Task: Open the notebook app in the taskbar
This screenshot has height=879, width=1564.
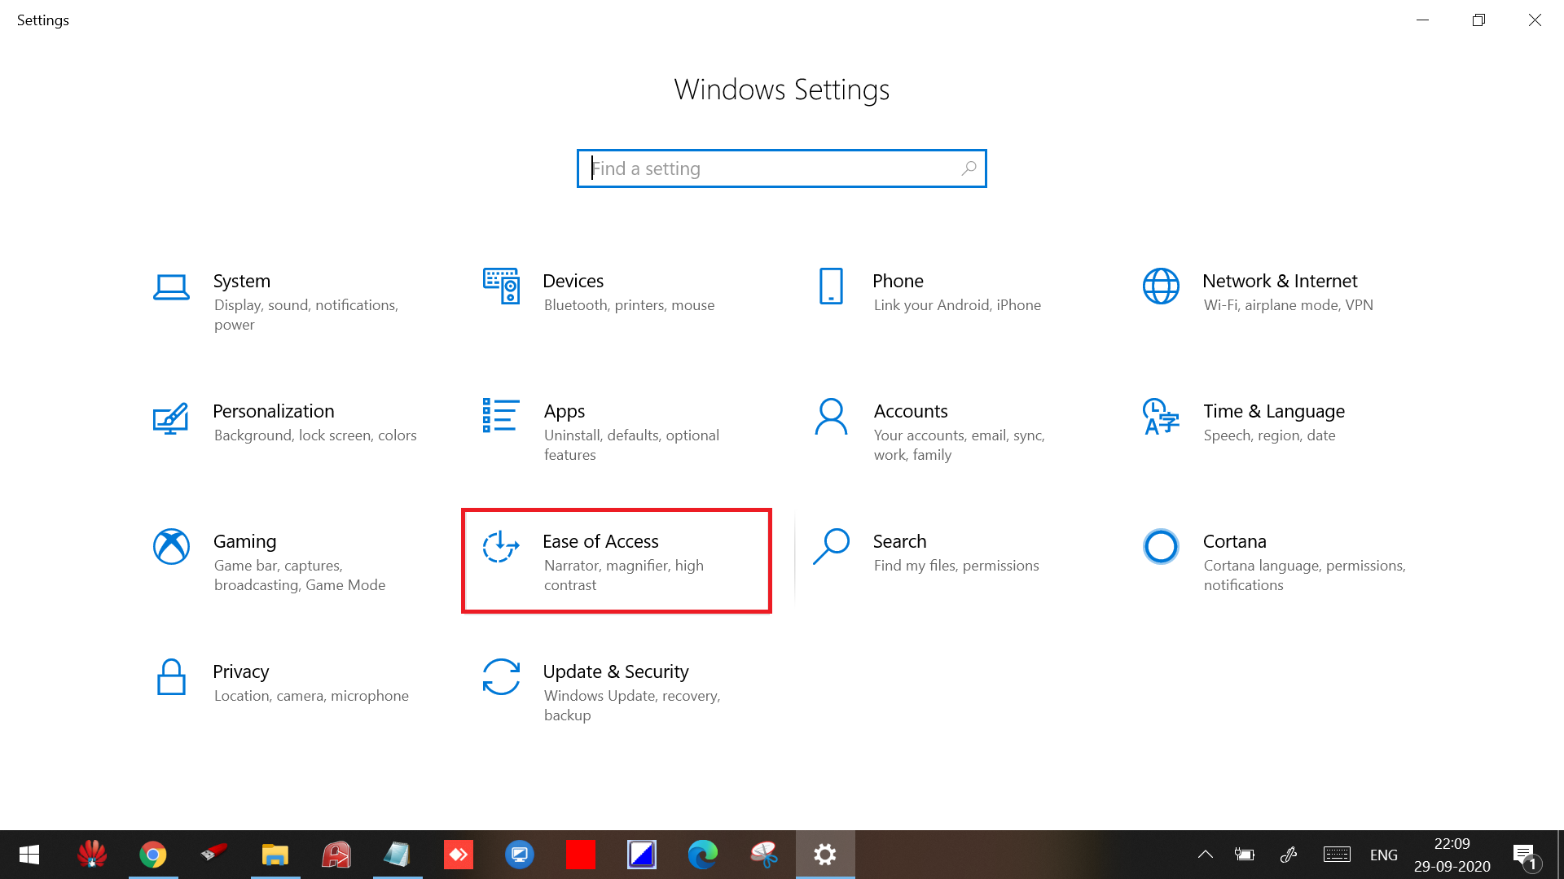Action: [x=398, y=855]
